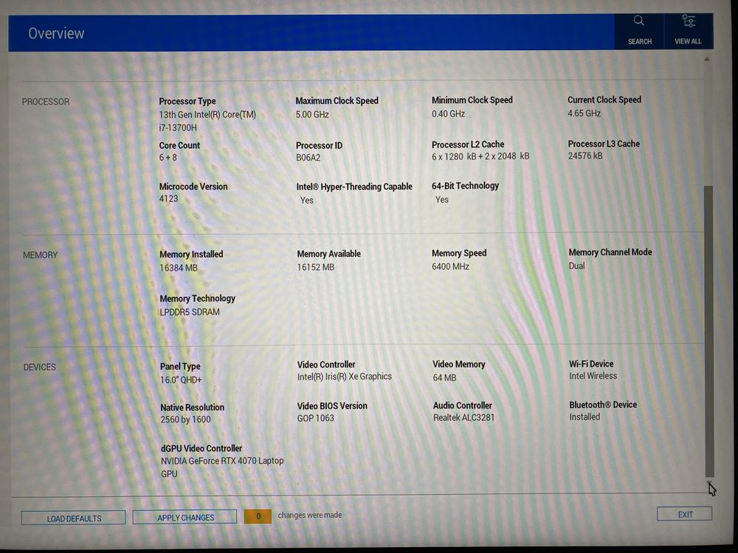Click the 16152 MB value

pos(315,268)
